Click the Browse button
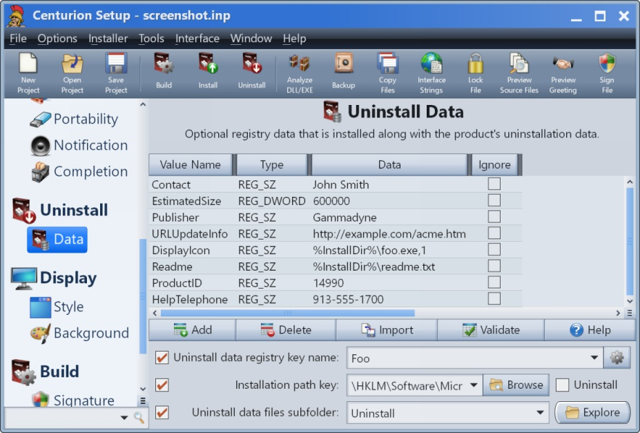 point(516,385)
